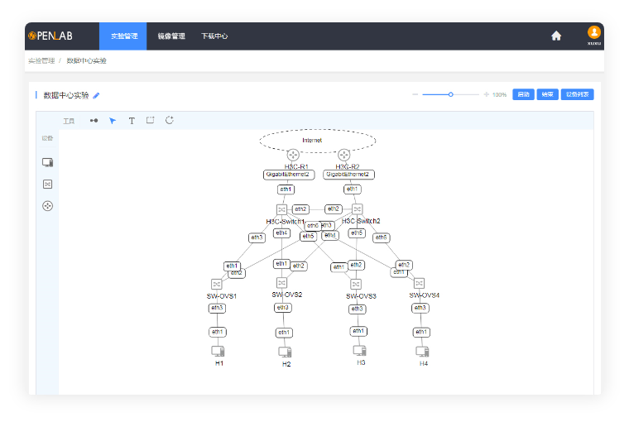Select the SW-OVS2 switch icon

coord(282,283)
